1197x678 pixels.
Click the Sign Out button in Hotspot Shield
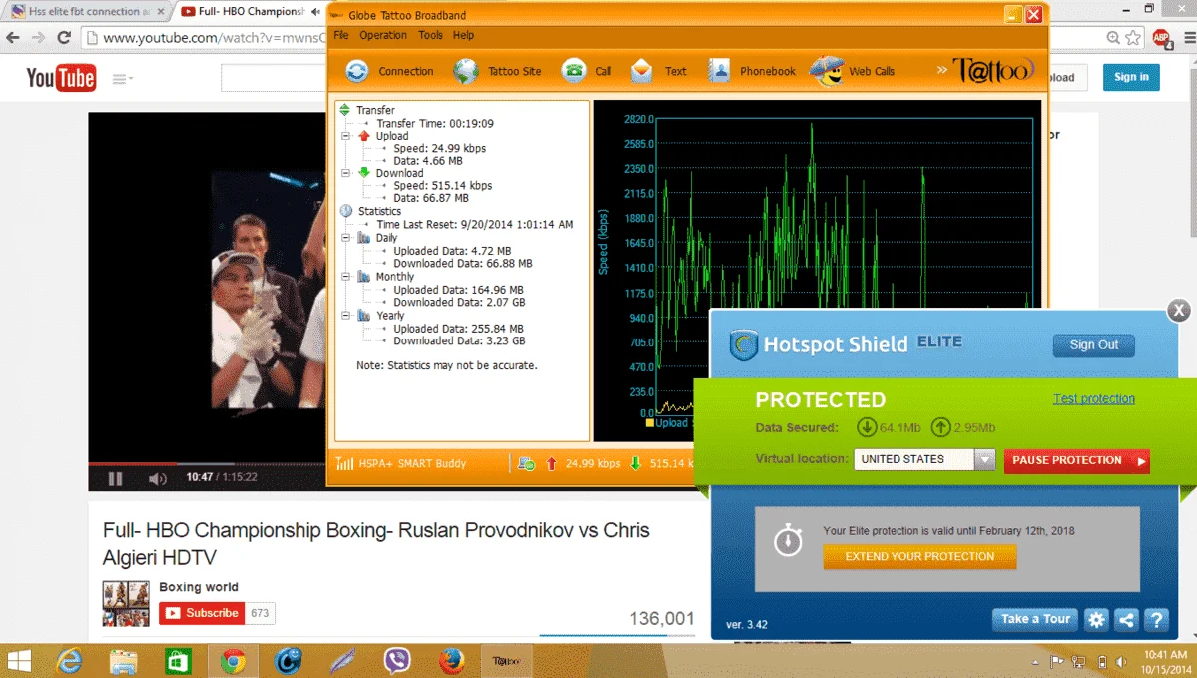click(1093, 345)
